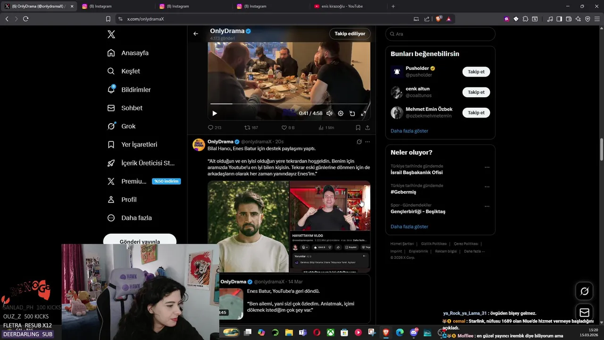Repost the post with 167 reposts

[x=251, y=127]
